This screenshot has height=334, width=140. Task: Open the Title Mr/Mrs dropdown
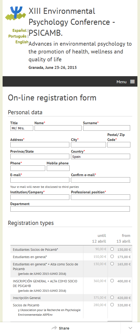click(x=22, y=128)
